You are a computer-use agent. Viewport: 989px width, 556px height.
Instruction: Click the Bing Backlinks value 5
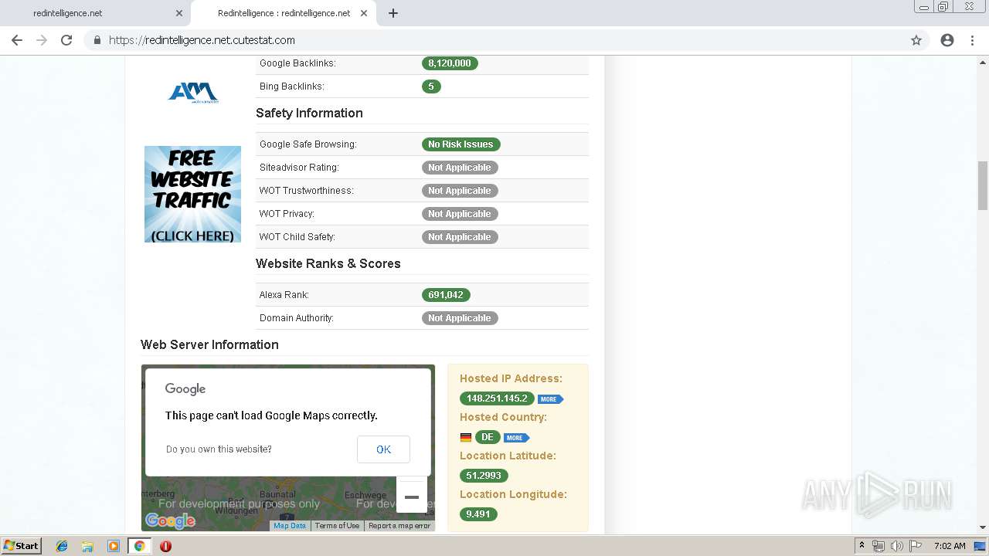(431, 86)
